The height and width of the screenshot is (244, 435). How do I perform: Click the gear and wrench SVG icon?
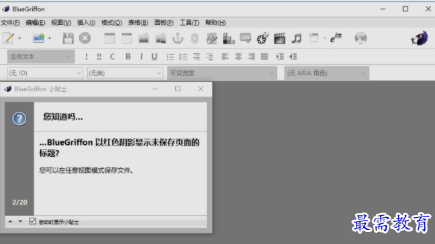coord(262,38)
